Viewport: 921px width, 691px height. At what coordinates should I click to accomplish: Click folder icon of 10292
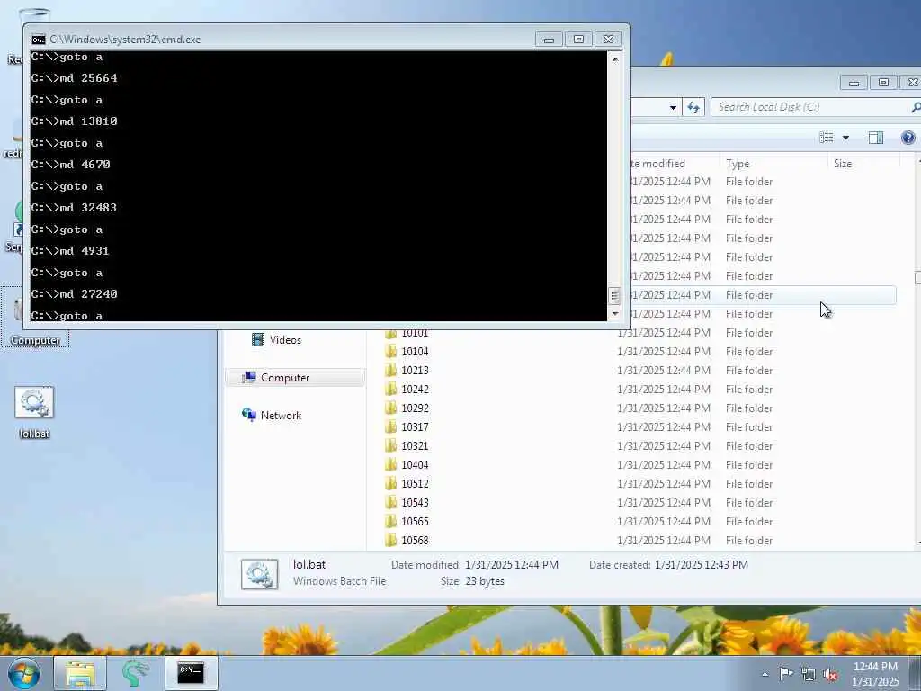390,408
